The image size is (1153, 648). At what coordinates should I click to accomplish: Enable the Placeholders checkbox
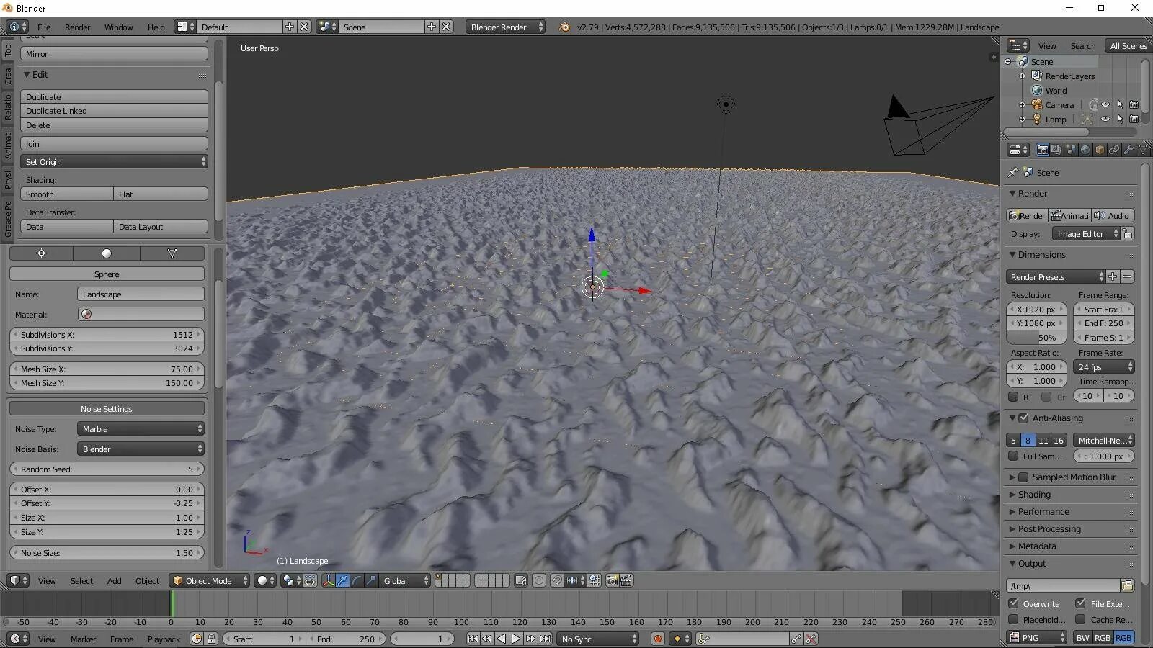point(1014,619)
